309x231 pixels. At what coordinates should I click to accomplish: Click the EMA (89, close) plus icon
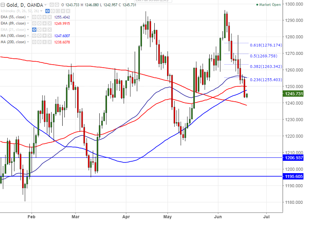[x=44, y=23]
